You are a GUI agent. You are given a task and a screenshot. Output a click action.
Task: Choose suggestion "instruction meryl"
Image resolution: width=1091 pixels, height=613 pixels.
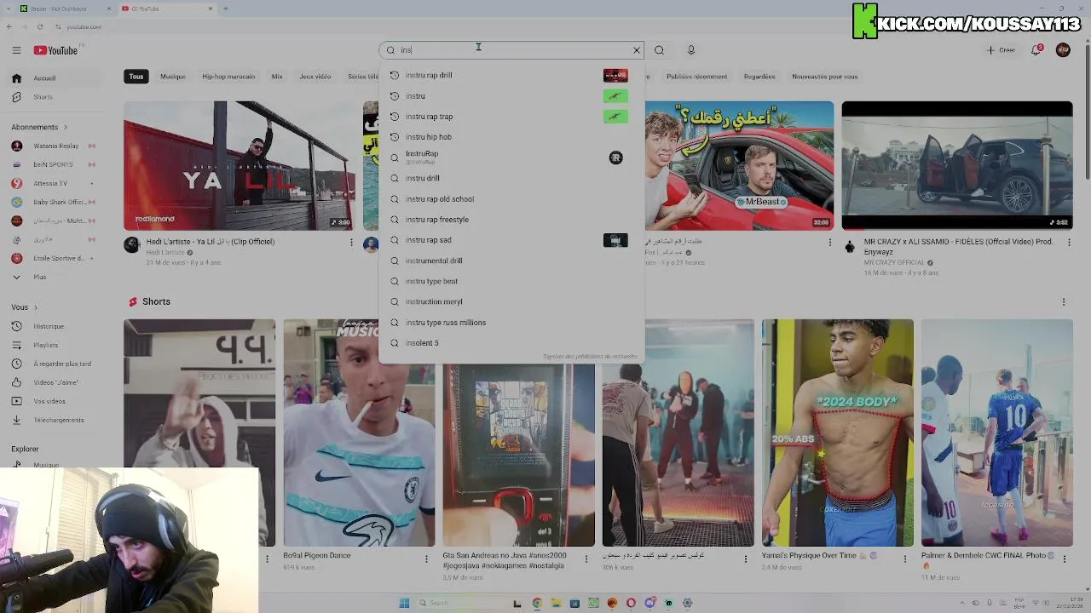(511, 301)
